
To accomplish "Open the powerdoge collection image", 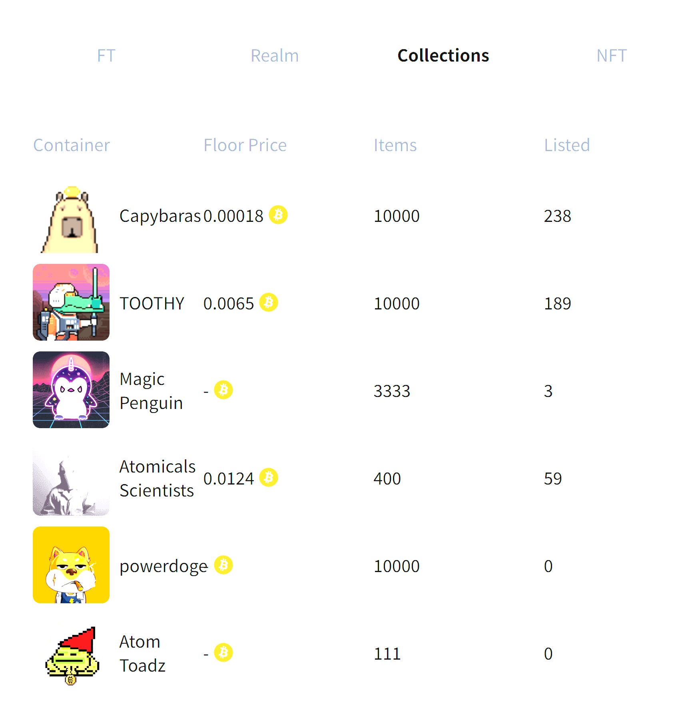I will (71, 565).
